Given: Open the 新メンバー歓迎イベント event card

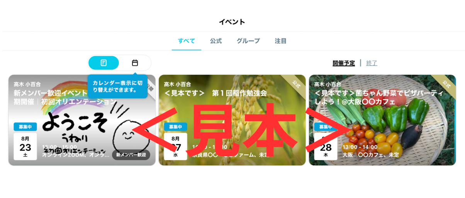Looking at the screenshot, I should coord(82,120).
